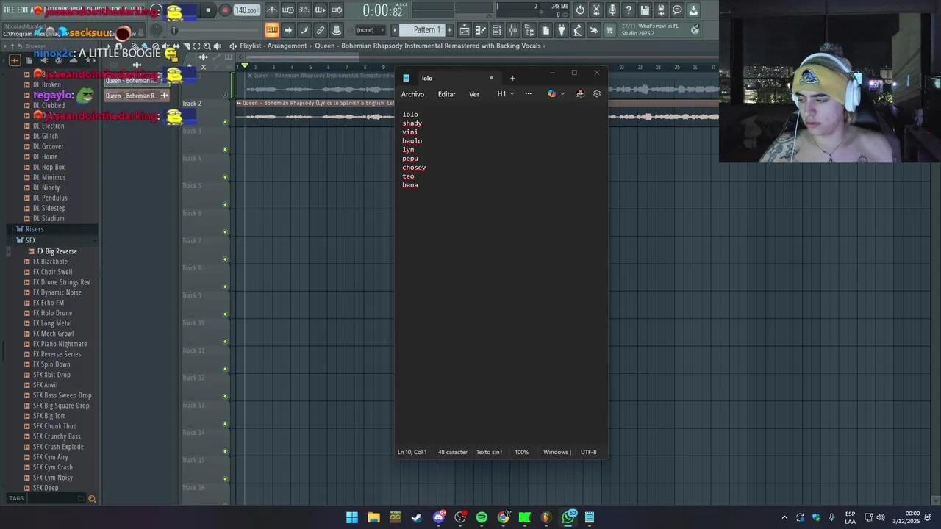Image resolution: width=941 pixels, height=529 pixels.
Task: Open Editar menu in Notepad
Action: (446, 94)
